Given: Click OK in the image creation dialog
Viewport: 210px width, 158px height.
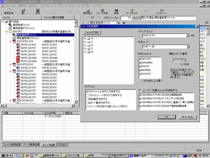Looking at the screenshot, I should tap(167, 117).
